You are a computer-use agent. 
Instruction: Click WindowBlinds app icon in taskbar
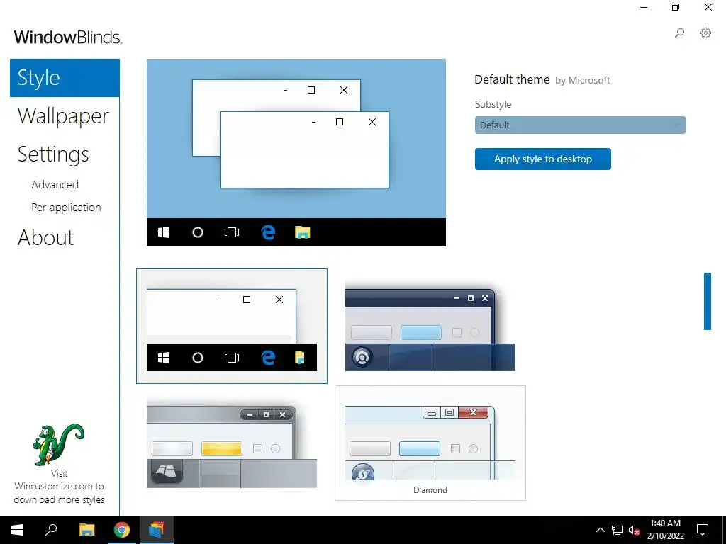pyautogui.click(x=157, y=530)
